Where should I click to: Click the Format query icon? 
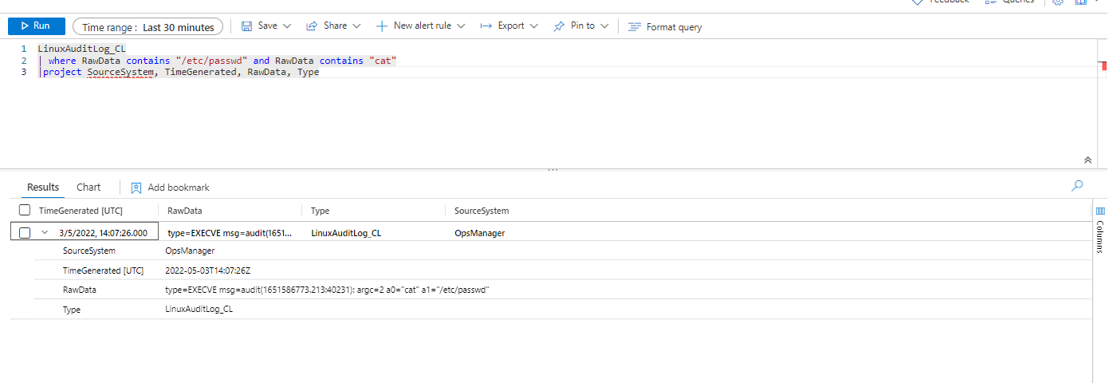point(635,27)
